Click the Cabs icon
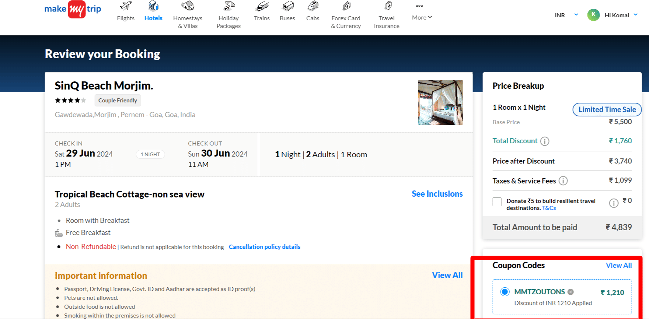The width and height of the screenshot is (649, 319). pos(313,6)
